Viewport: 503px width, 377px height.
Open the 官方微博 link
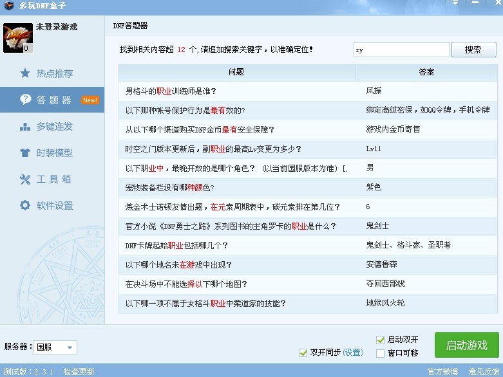(x=442, y=372)
